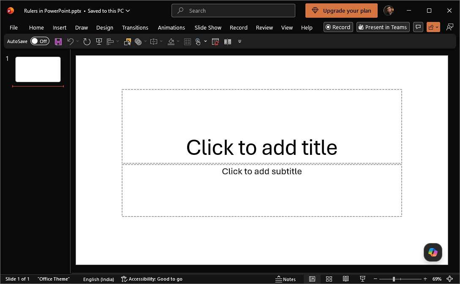Open the Review tab
The width and height of the screenshot is (460, 284).
point(264,27)
